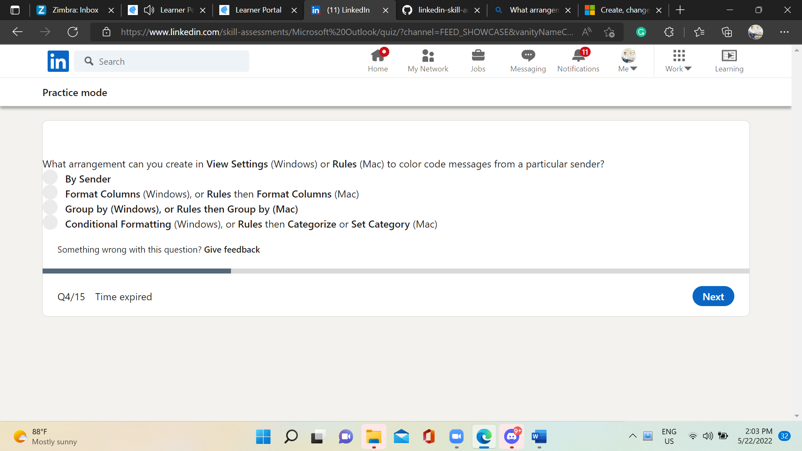Click the LinkedIn search field
Image resolution: width=802 pixels, height=451 pixels.
click(x=162, y=61)
